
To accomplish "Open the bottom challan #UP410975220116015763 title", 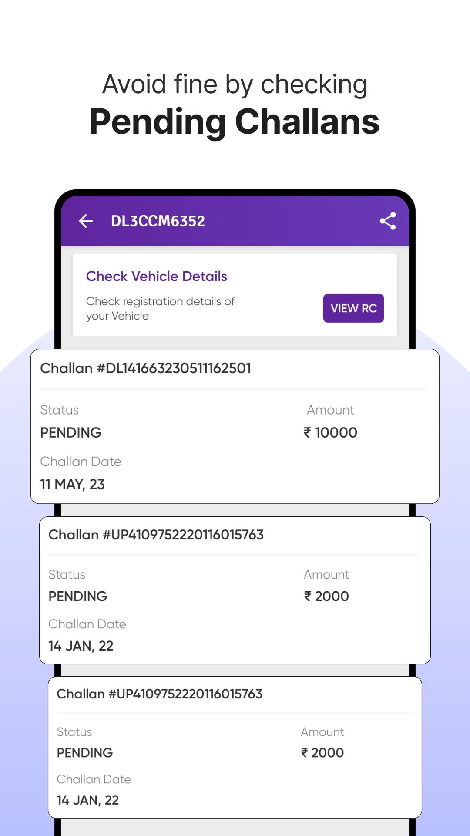I will (160, 694).
